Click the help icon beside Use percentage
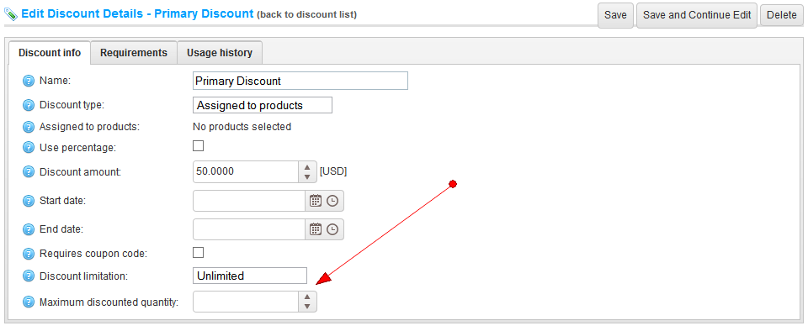Screen dimensions: 808x331 click(29, 148)
